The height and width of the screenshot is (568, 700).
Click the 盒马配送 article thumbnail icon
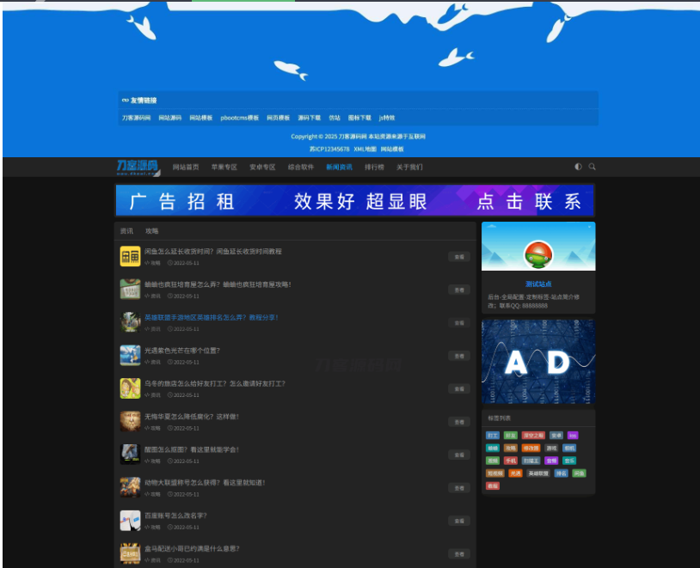(130, 554)
